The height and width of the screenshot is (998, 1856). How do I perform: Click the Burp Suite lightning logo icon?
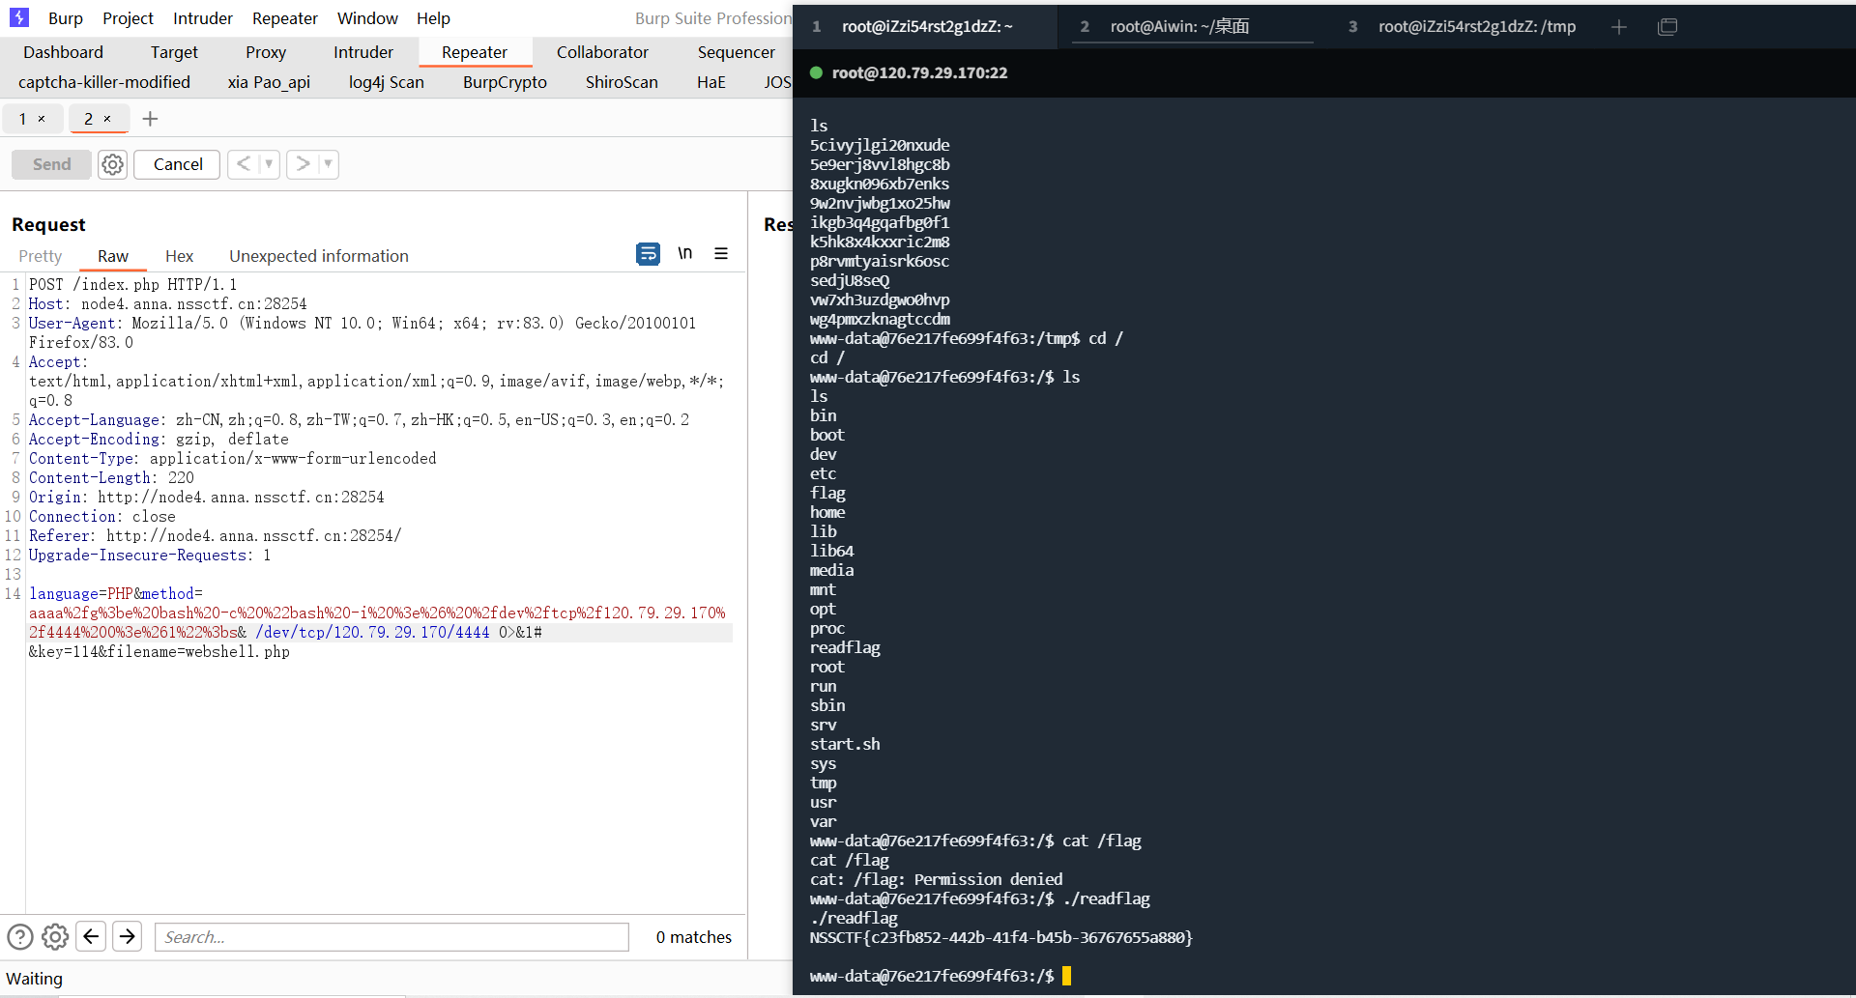19,17
